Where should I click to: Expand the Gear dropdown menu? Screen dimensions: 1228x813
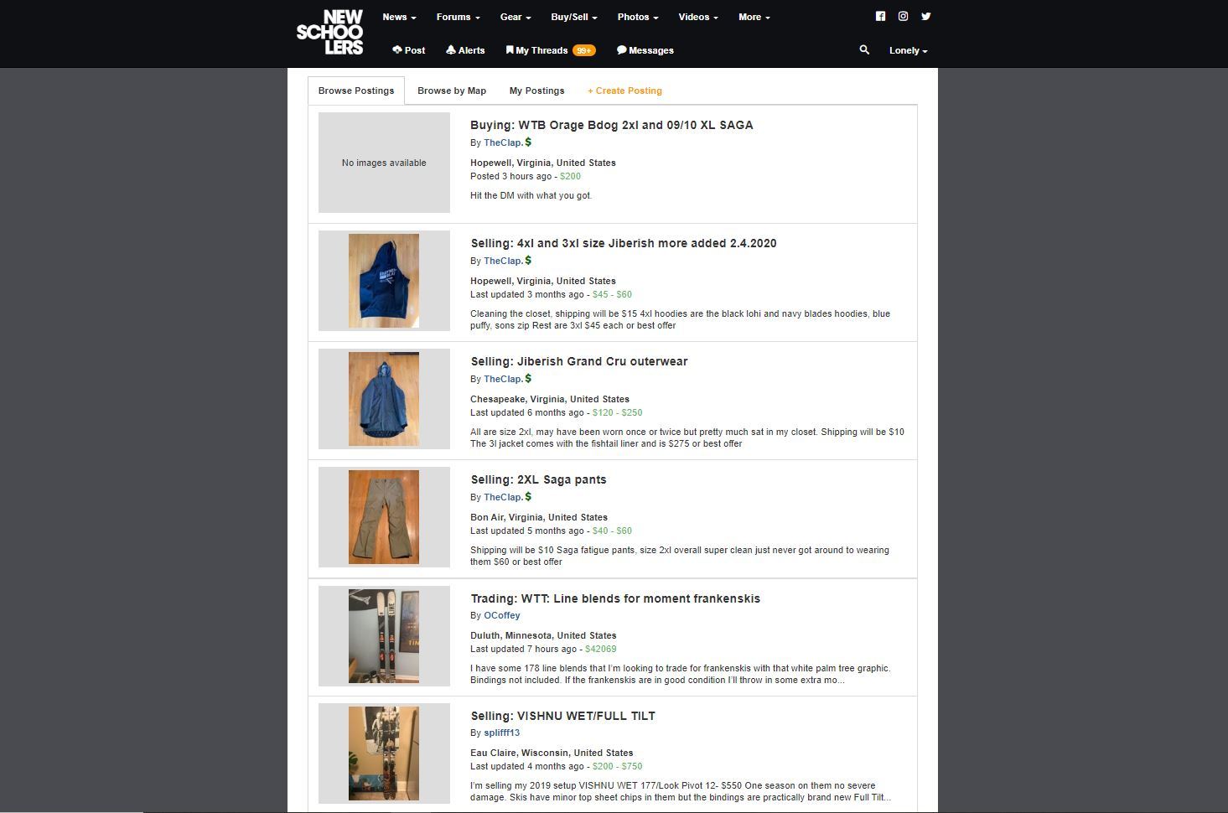pyautogui.click(x=516, y=17)
